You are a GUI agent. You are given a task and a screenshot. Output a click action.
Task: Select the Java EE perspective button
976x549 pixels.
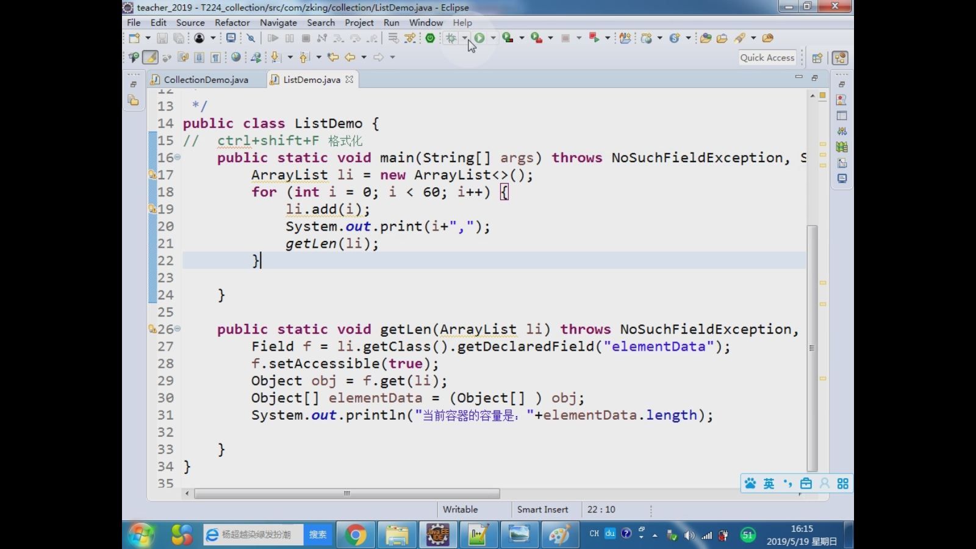coord(840,58)
